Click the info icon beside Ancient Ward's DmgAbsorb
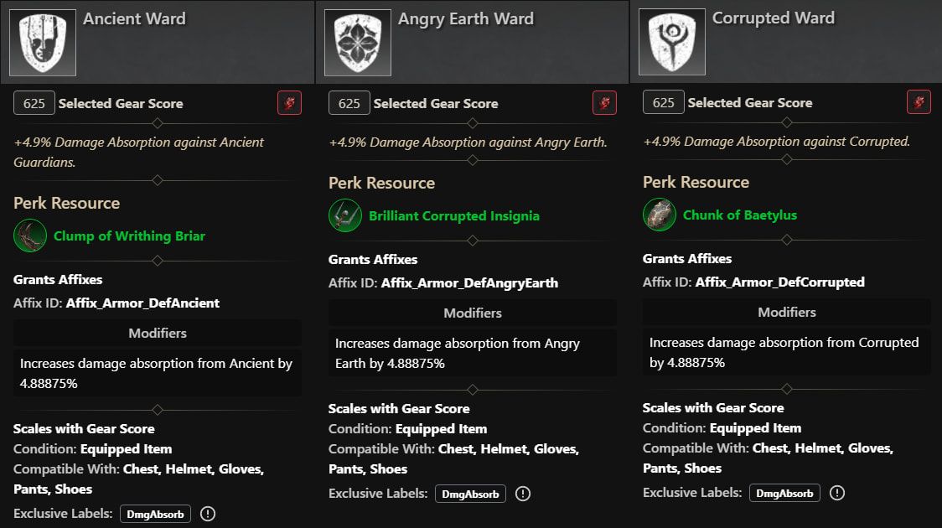This screenshot has height=528, width=942. pyautogui.click(x=208, y=515)
